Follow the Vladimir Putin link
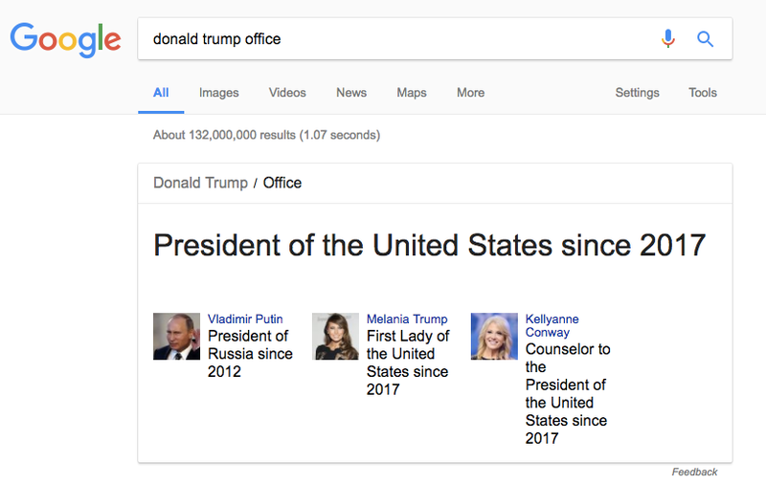 [x=245, y=319]
